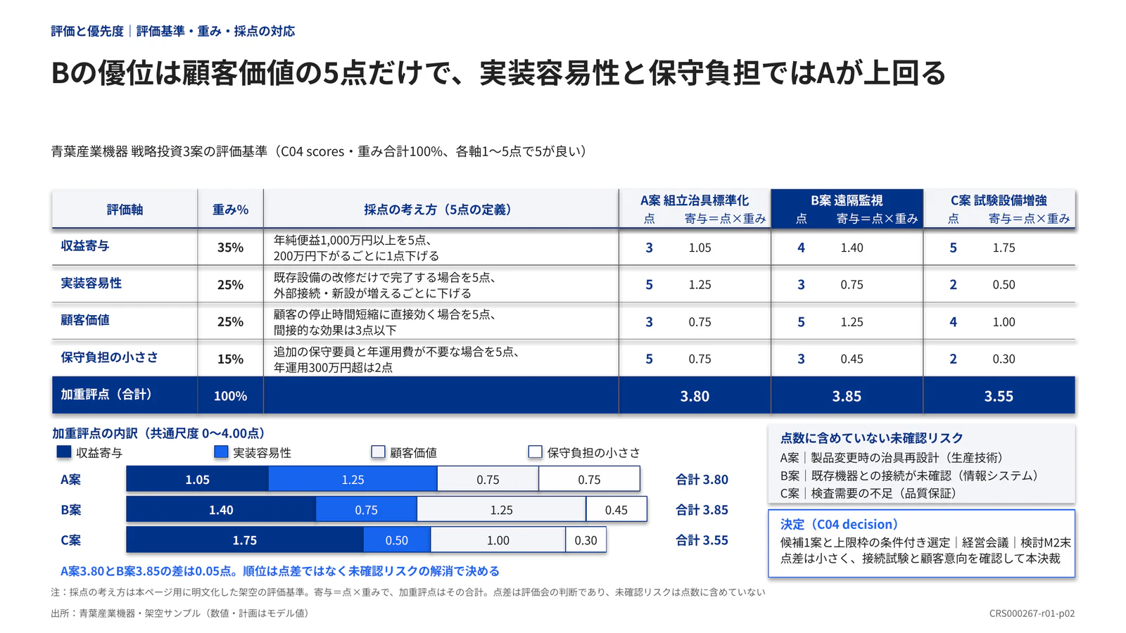Click the "1.75" segment of the C案 bar
The height and width of the screenshot is (633, 1126).
[x=245, y=540]
